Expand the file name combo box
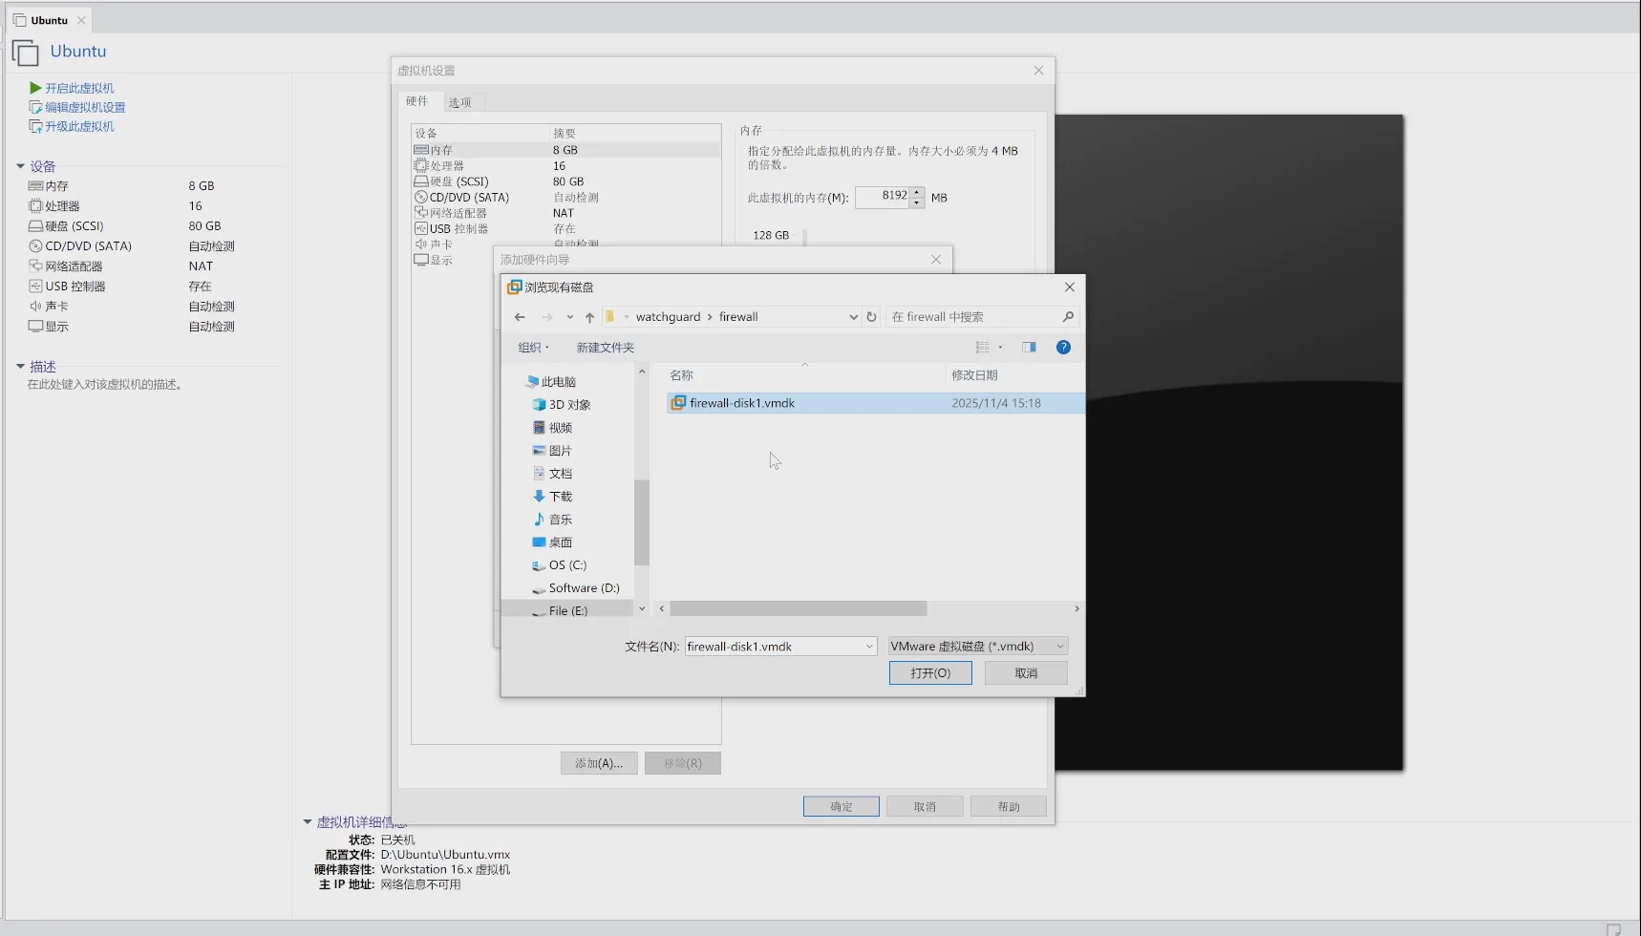This screenshot has height=936, width=1641. [868, 647]
